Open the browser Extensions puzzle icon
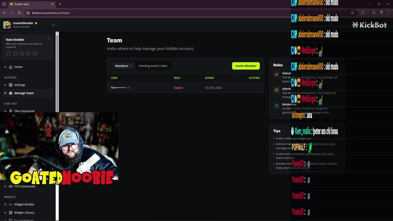The width and height of the screenshot is (393, 221). pyautogui.click(x=363, y=13)
